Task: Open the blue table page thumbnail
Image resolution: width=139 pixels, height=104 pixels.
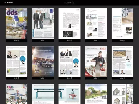Action: (x=43, y=94)
